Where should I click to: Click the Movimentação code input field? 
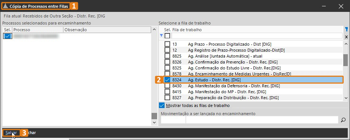coord(173,120)
